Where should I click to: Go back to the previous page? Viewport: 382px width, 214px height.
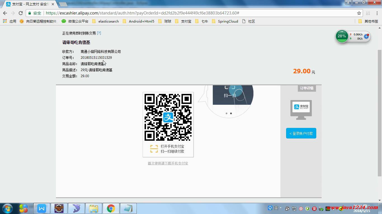(5, 13)
